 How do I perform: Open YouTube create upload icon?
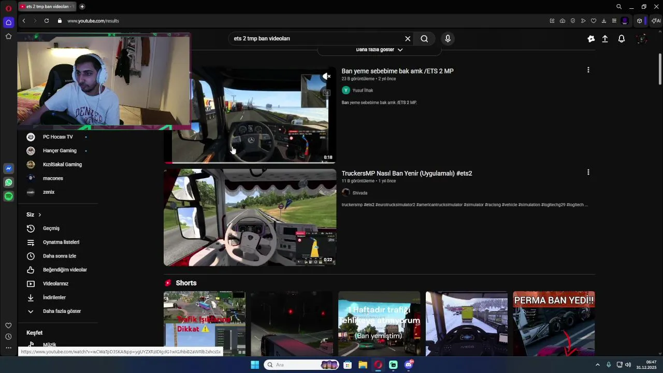(x=605, y=39)
